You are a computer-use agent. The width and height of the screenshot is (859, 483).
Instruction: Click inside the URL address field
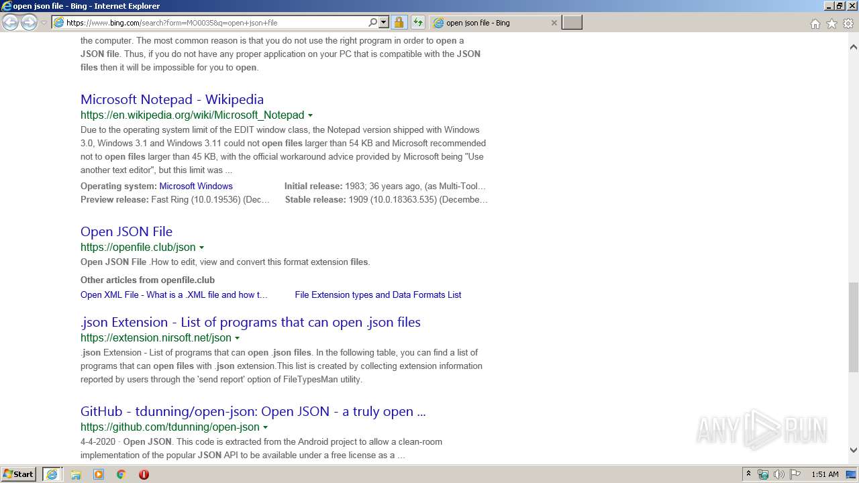point(215,22)
